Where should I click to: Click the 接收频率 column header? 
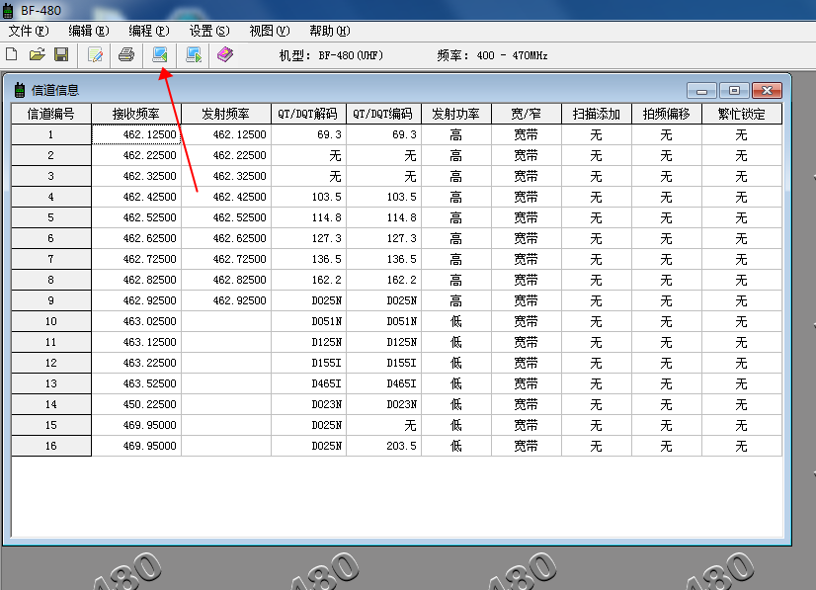[135, 114]
